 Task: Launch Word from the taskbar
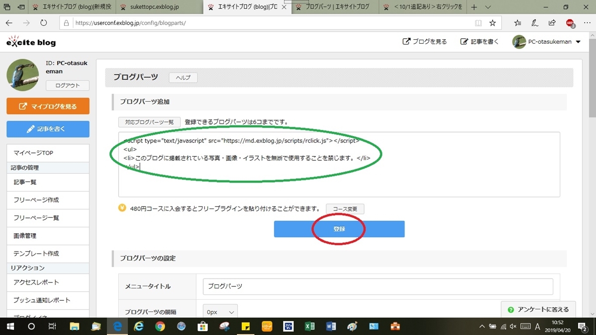coord(331,326)
